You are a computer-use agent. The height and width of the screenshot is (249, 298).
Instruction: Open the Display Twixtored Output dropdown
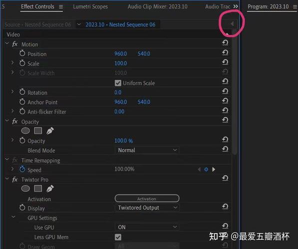147,208
